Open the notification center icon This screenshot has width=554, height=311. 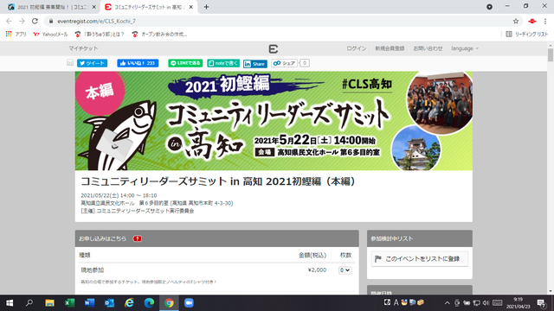click(x=541, y=303)
